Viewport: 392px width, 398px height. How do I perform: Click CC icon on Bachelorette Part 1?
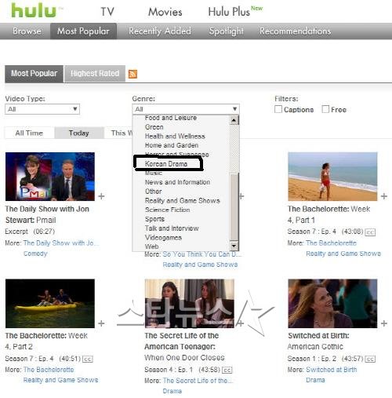click(x=370, y=232)
